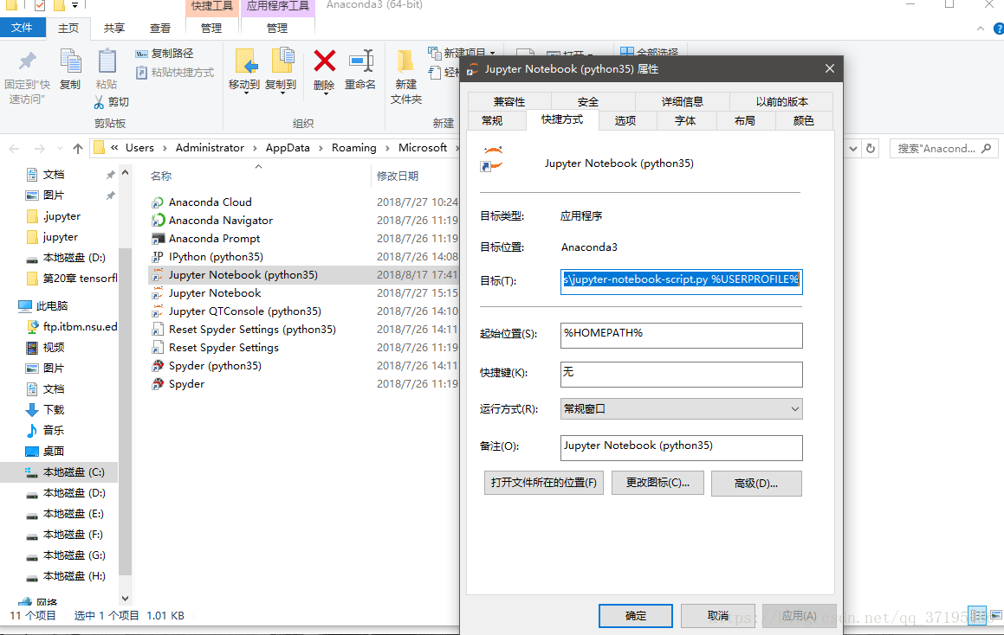Click the Search Anaconda box
Viewport: 1004px width, 635px height.
[944, 148]
